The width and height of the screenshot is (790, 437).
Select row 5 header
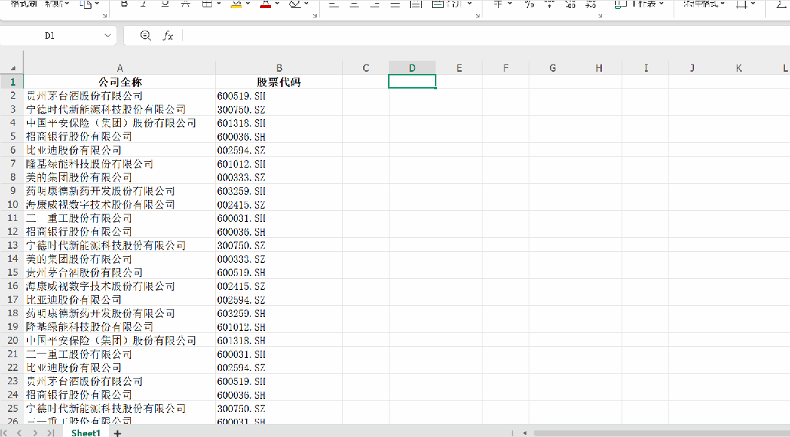(x=12, y=136)
